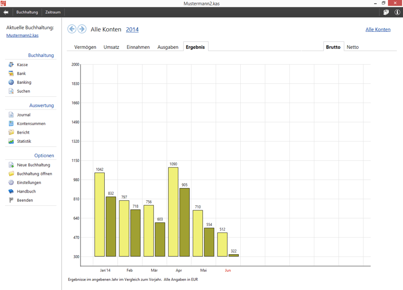Click the Handbuch book icon
This screenshot has width=403, height=290.
coord(11,192)
